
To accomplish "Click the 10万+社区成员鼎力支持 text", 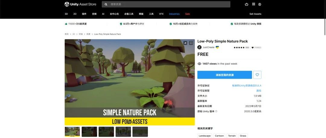I will point(185,24).
